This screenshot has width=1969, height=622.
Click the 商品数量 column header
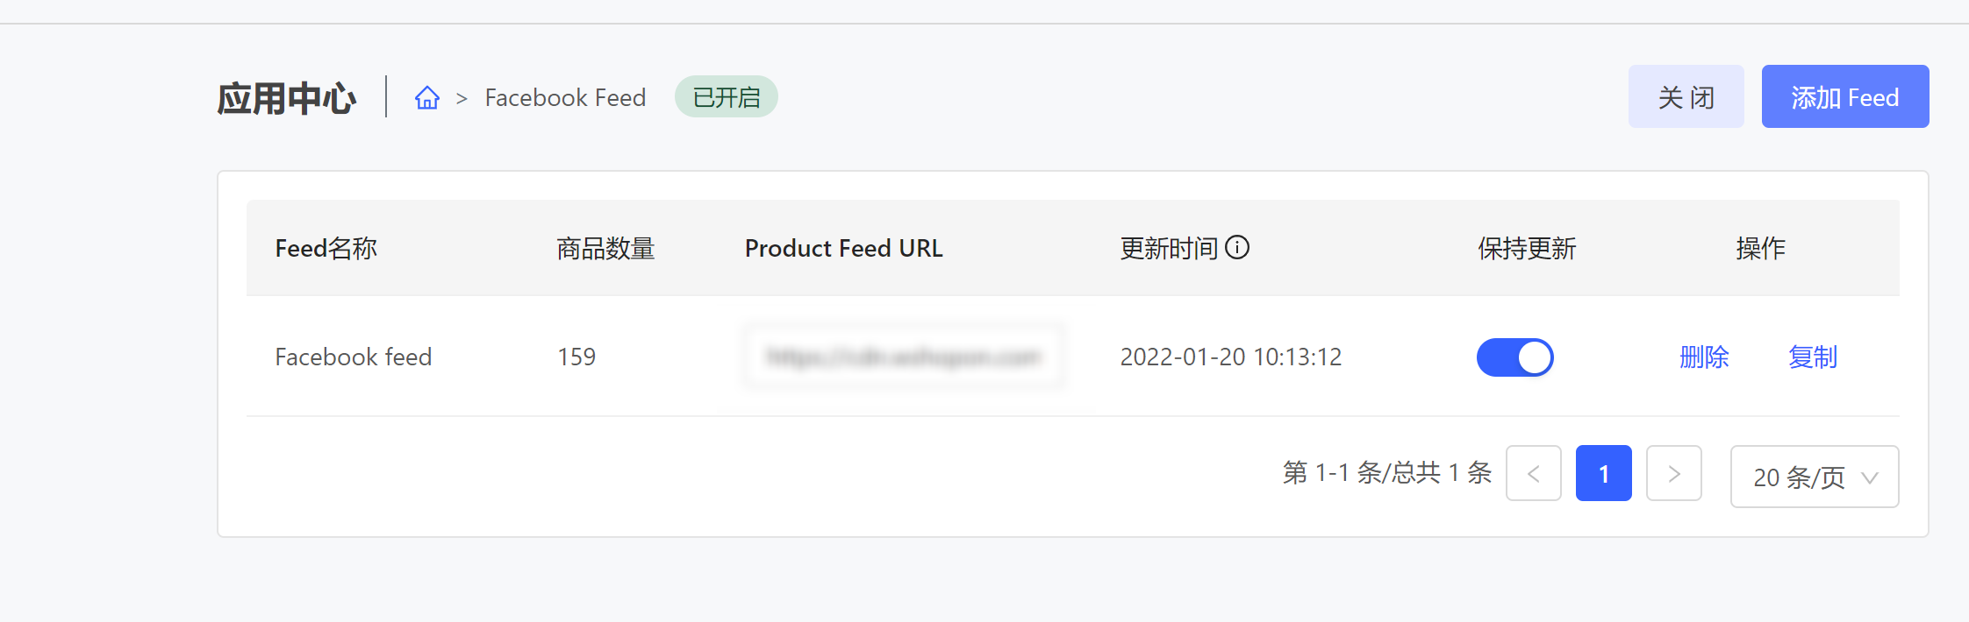tap(605, 249)
